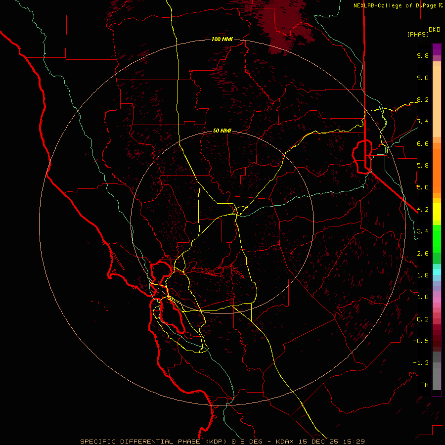This screenshot has width=445, height=445.
Task: Click the 2.6 scale value
Action: point(423,254)
